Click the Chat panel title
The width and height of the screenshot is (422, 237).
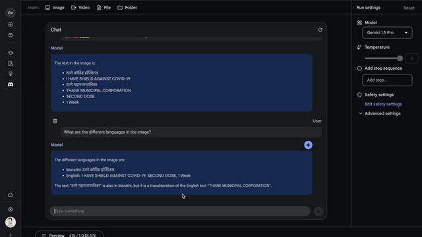pyautogui.click(x=56, y=30)
